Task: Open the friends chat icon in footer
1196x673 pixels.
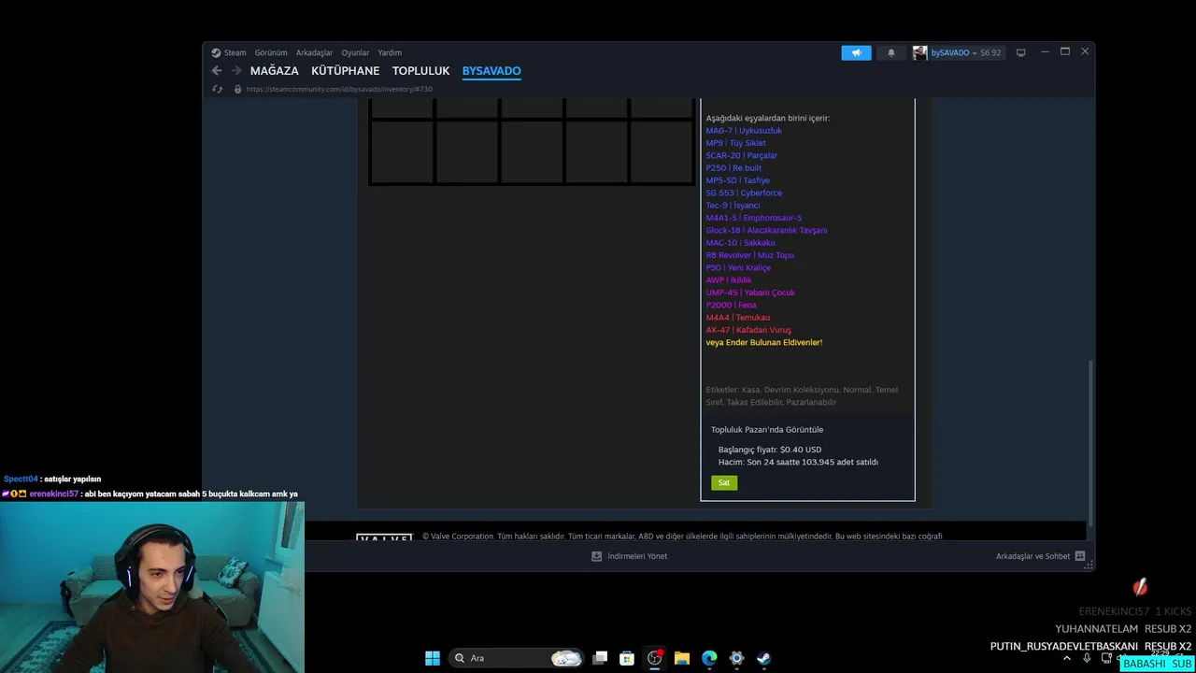Action: [x=1079, y=556]
